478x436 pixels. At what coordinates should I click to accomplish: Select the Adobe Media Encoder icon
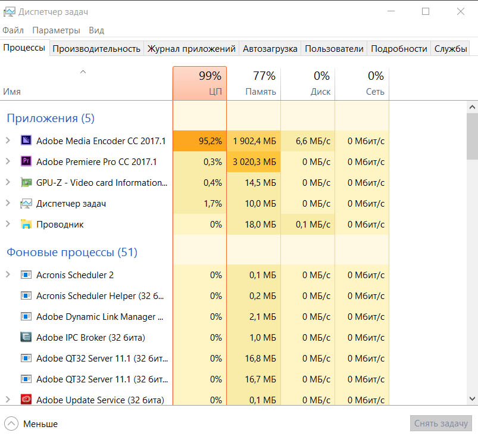tap(26, 141)
